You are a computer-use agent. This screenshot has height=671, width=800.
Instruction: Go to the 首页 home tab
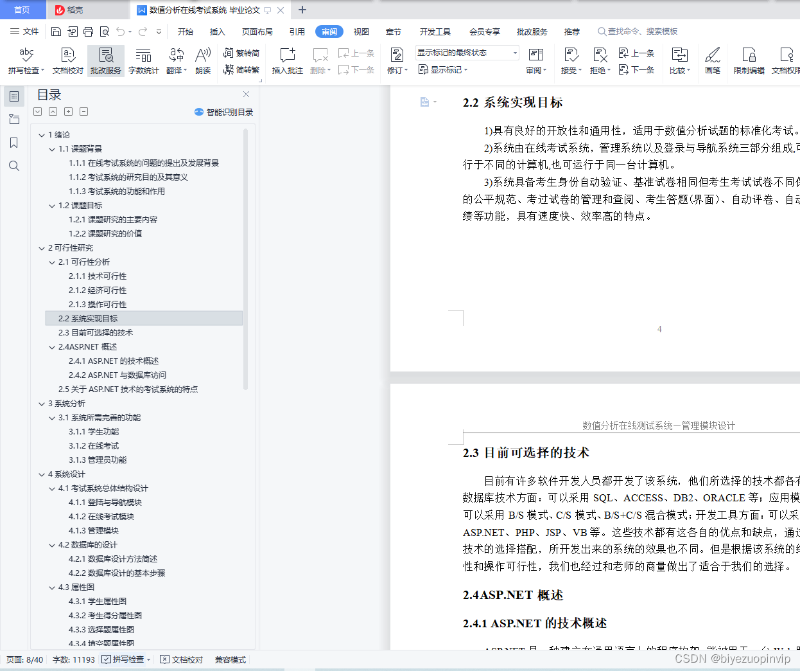[22, 10]
